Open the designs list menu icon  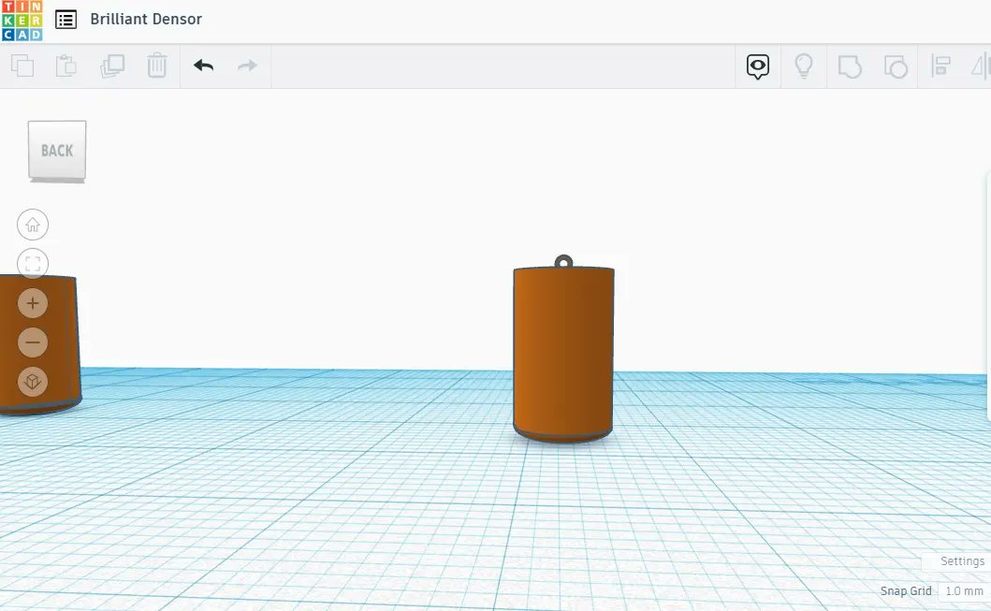66,20
